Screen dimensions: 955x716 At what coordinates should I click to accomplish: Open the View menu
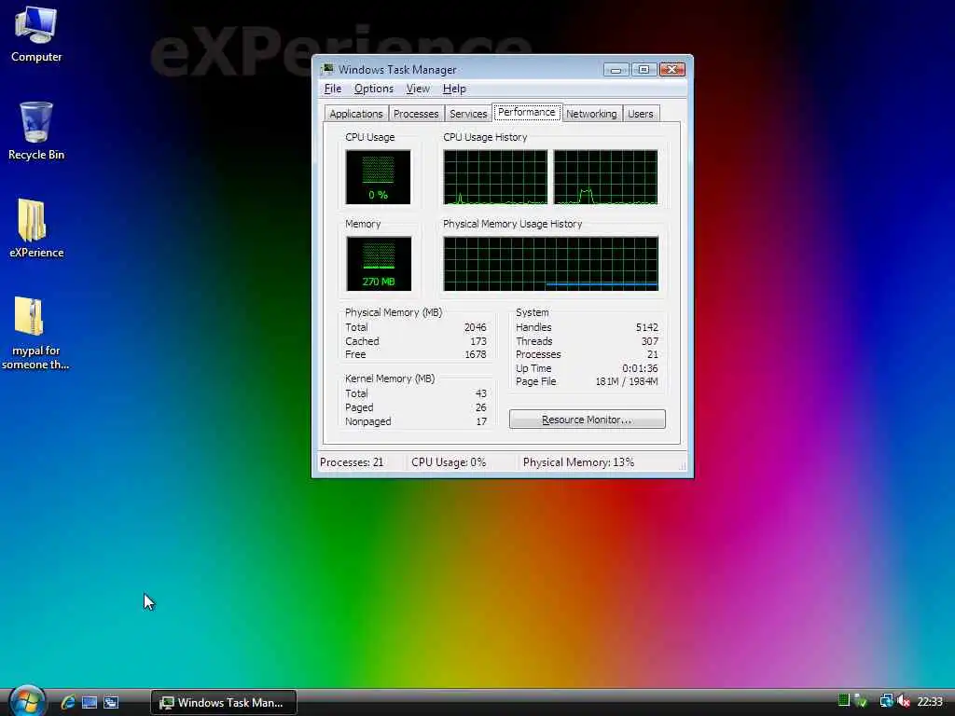(x=418, y=89)
